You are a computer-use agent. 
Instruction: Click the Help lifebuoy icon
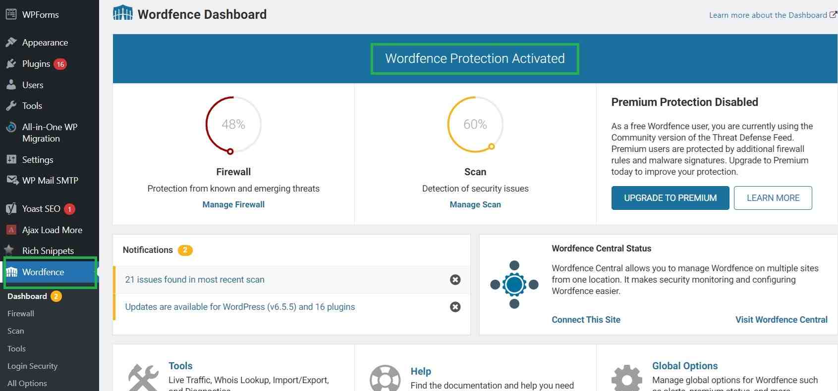point(385,379)
